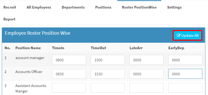The height and width of the screenshot is (95, 208).
Task: Select empty EarlyDep for Assistant Accounts Manger
Action: [185, 88]
